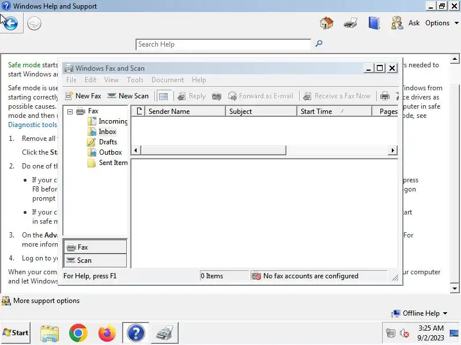Image resolution: width=461 pixels, height=345 pixels.
Task: Click the Reply toolbar button
Action: pyautogui.click(x=191, y=96)
